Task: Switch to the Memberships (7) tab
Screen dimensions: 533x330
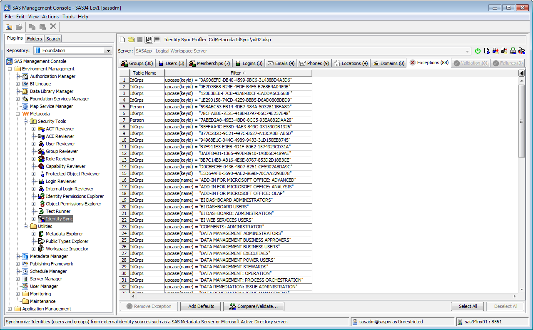Action: (209, 63)
